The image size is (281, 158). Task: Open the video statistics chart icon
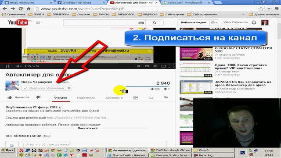click(151, 97)
